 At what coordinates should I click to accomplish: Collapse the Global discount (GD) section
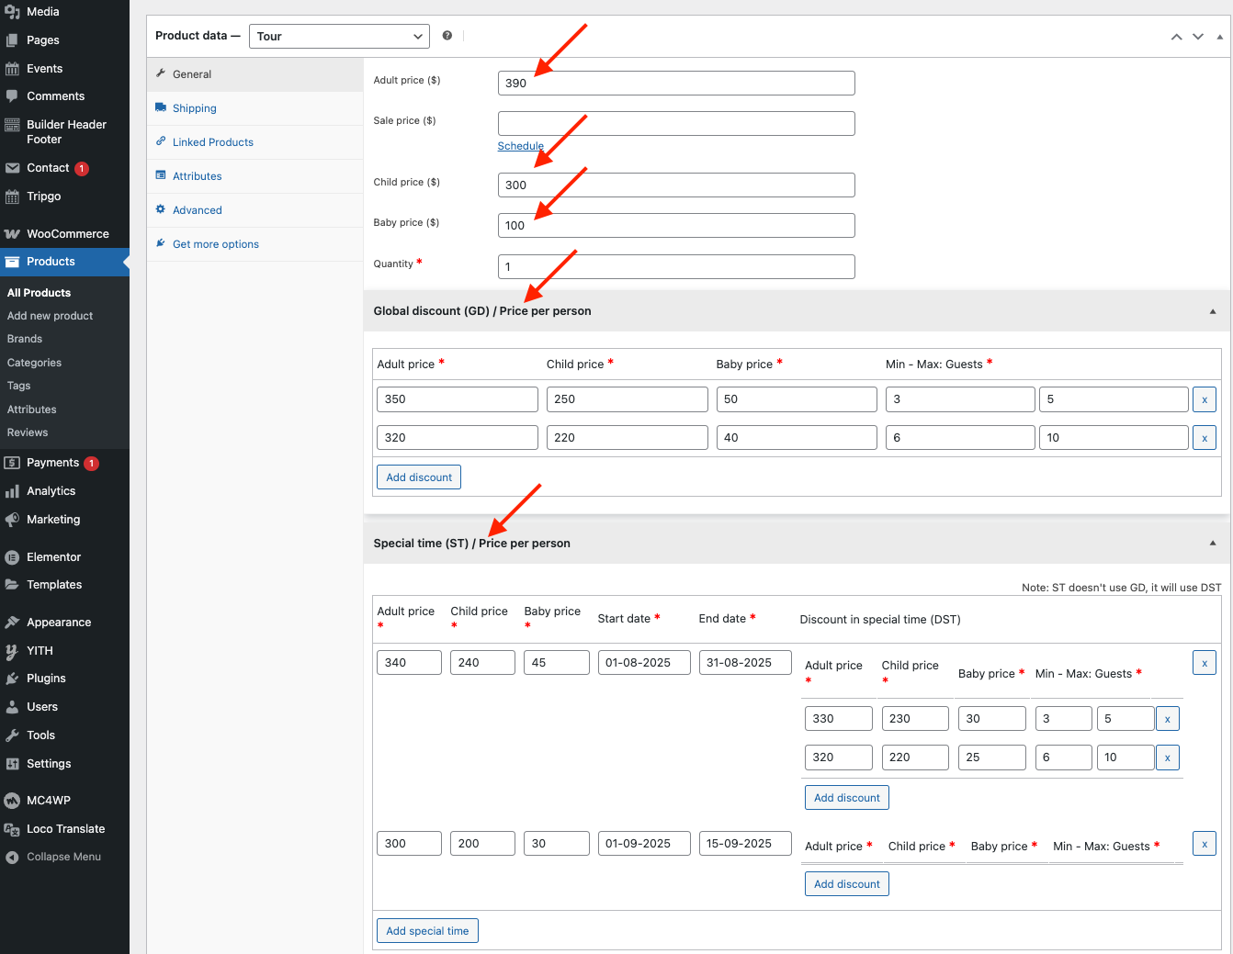pos(1213,311)
